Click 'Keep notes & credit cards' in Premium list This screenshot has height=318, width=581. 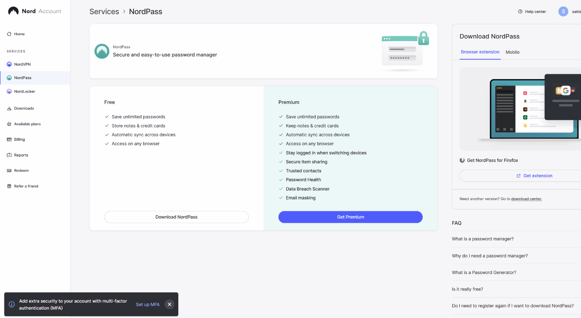point(312,126)
